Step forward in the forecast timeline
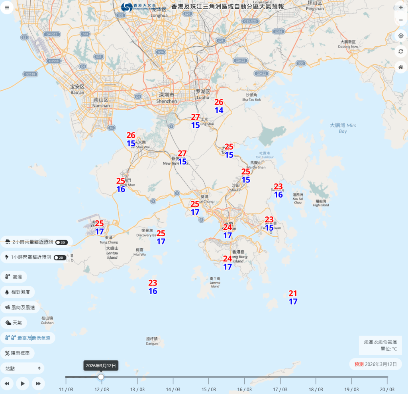 point(38,384)
